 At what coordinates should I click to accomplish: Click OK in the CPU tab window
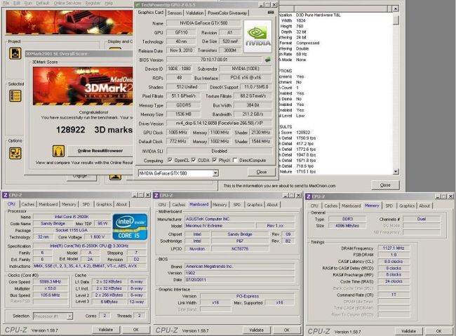click(136, 330)
